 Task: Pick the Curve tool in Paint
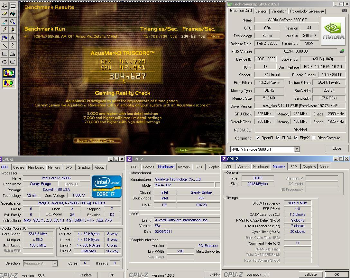tap(13, 46)
